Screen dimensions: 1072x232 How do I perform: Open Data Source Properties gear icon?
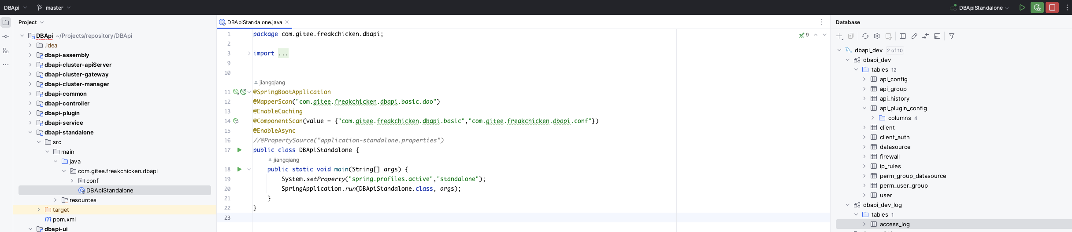tap(876, 36)
